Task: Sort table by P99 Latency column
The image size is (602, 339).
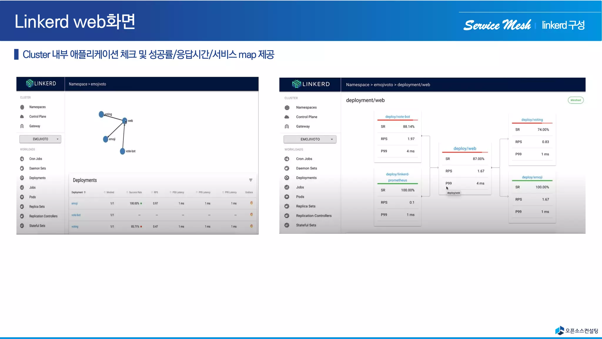Action: 229,192
